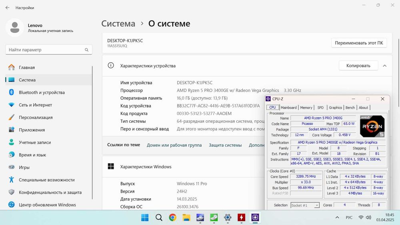The image size is (400, 225).
Task: Click the Lenovo account avatar
Action: point(15,28)
